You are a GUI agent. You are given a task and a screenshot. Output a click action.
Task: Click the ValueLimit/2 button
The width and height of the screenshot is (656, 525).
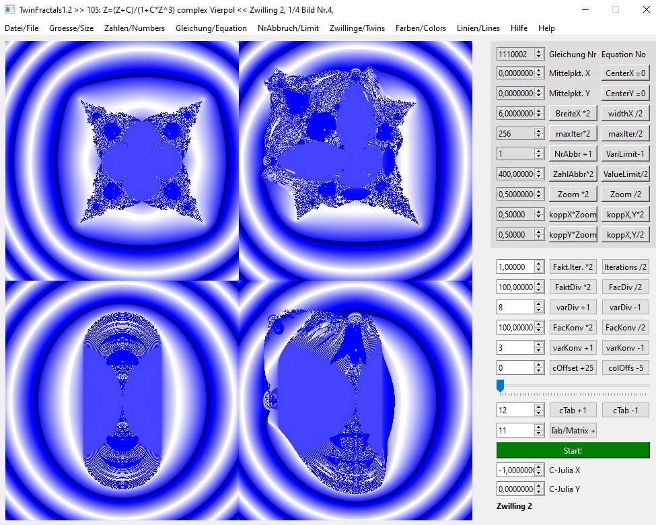626,174
